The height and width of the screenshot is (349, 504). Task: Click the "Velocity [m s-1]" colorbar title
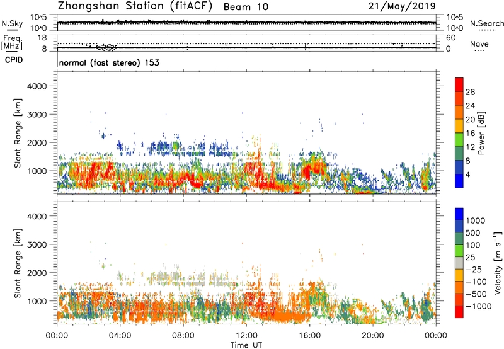point(498,263)
